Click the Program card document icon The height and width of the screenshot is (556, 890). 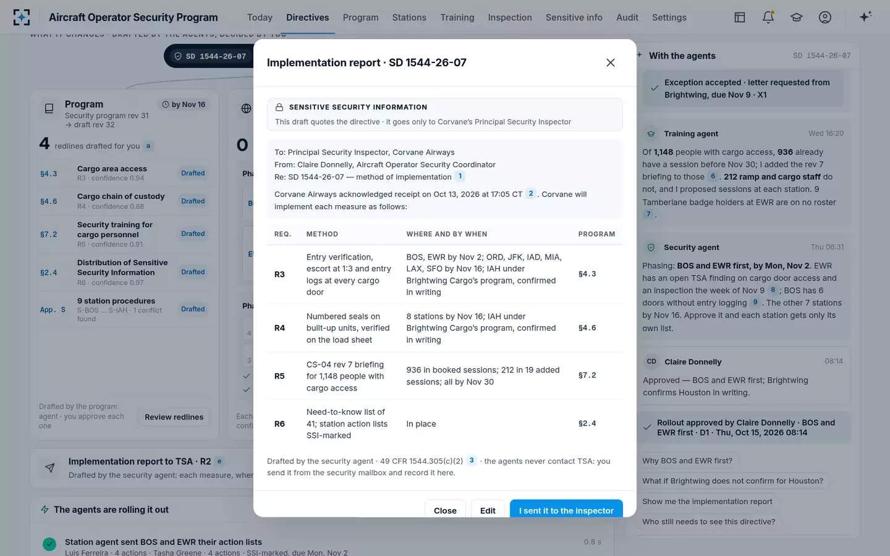tap(49, 109)
